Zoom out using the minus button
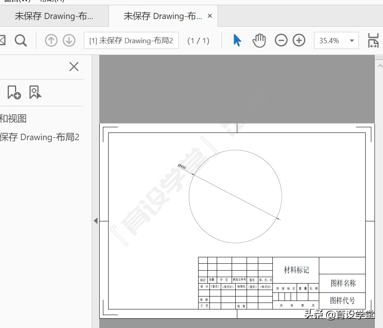 pos(281,40)
